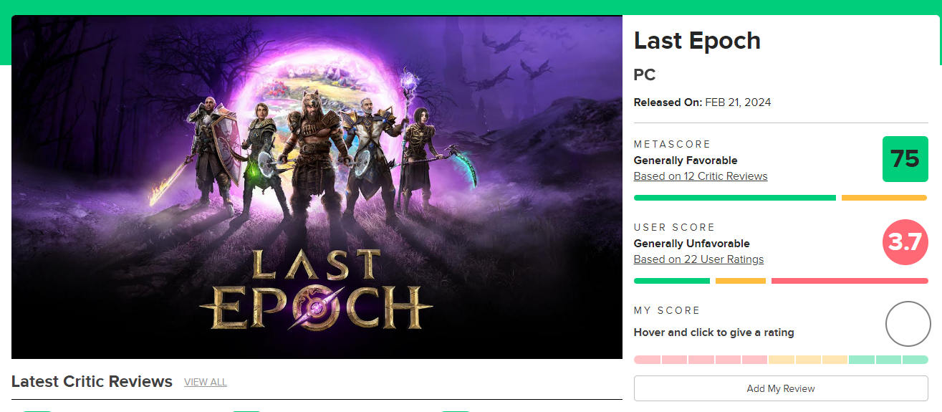This screenshot has width=942, height=412.
Task: Click the yellow mixed segment of User Score bar
Action: point(740,281)
